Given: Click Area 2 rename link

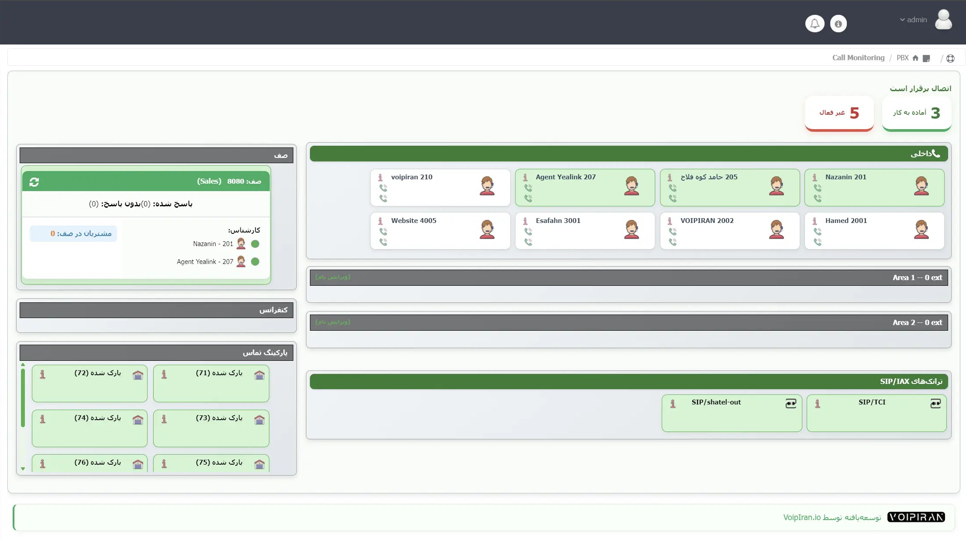Looking at the screenshot, I should click(333, 322).
